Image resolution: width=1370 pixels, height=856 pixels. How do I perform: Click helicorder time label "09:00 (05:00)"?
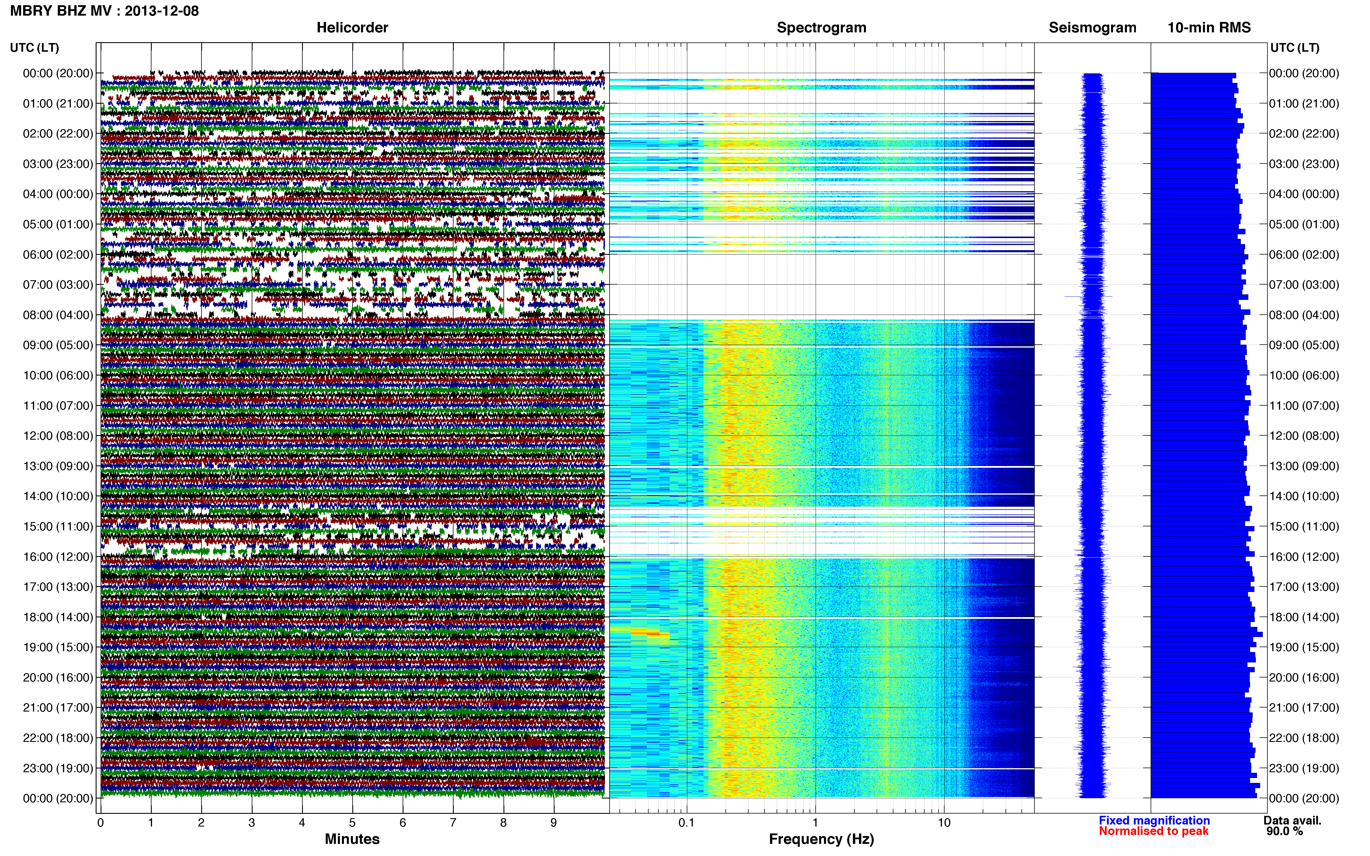tap(58, 345)
